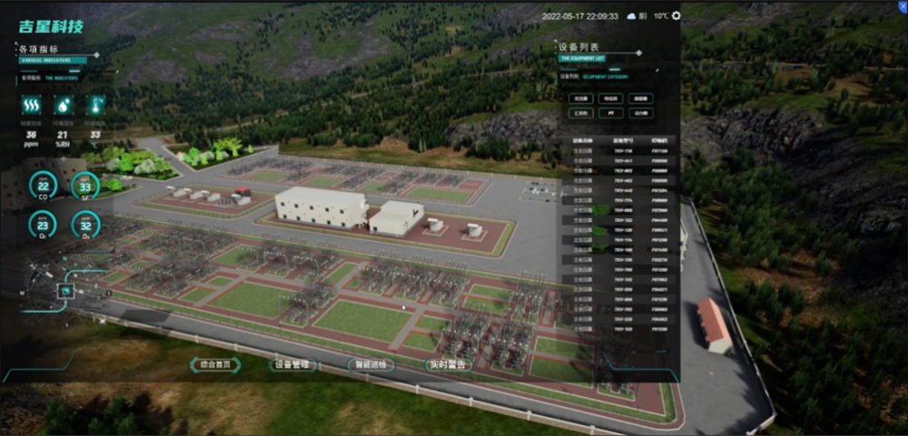Click the 36 ppm value
This screenshot has height=436, width=908.
coord(31,139)
